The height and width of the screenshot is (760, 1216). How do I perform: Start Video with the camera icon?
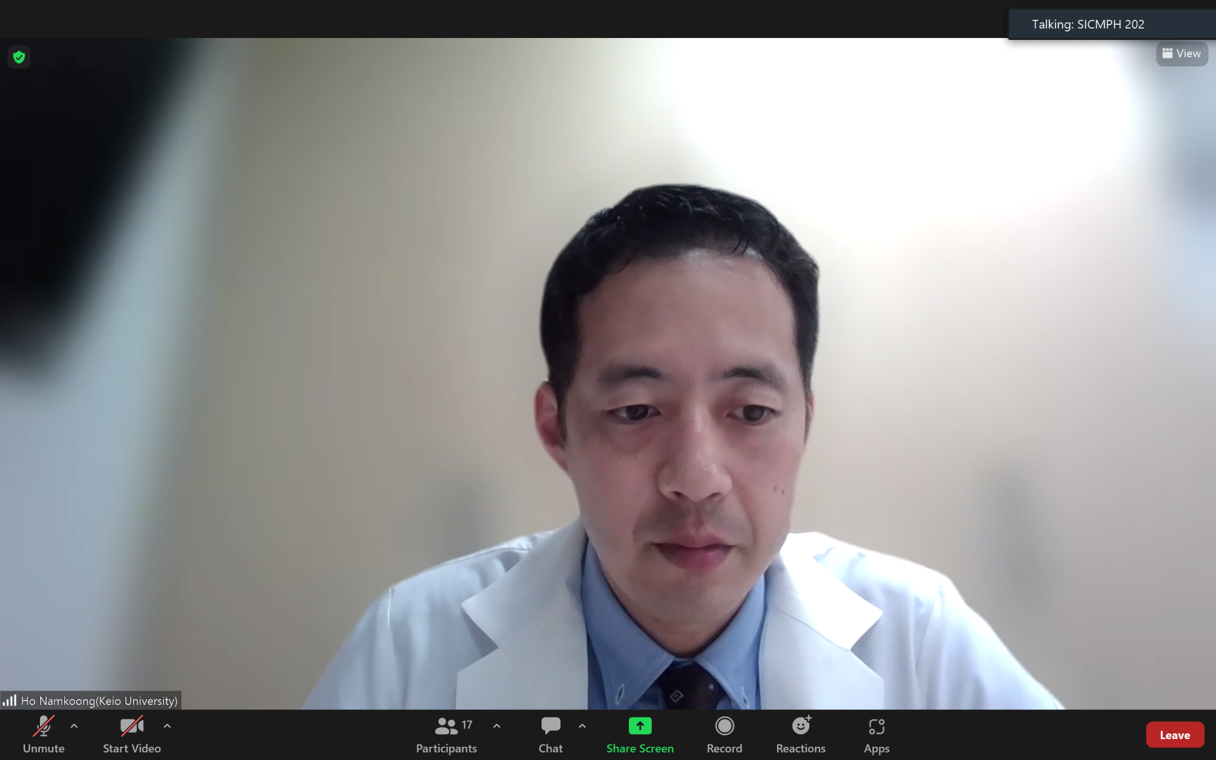132,726
